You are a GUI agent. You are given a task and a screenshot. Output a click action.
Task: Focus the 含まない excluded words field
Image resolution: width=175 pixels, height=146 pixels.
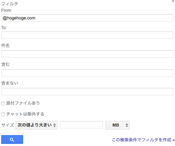pos(87,92)
